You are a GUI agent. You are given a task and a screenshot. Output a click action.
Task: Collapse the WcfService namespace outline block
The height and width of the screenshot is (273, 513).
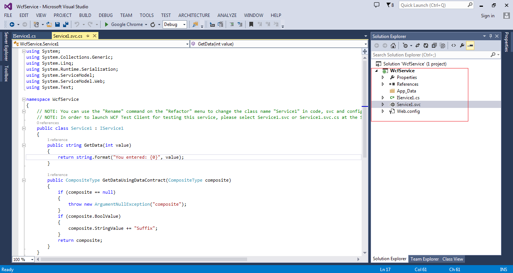coord(24,99)
